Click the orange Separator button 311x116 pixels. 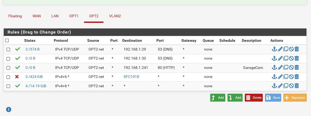[x=295, y=98]
